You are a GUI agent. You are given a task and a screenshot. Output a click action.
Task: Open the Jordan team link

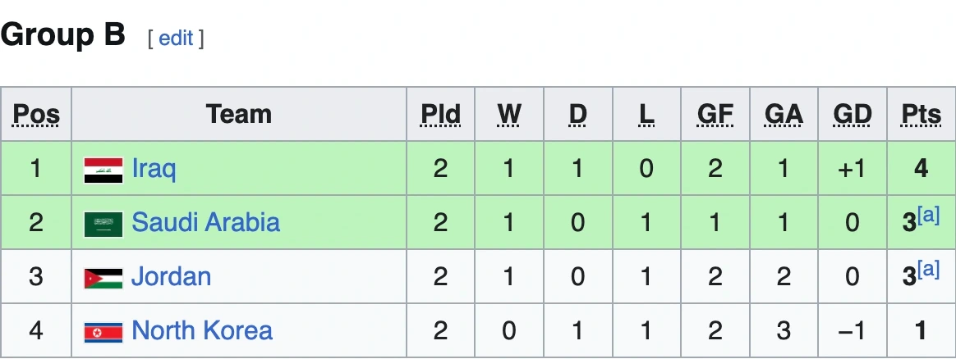171,277
